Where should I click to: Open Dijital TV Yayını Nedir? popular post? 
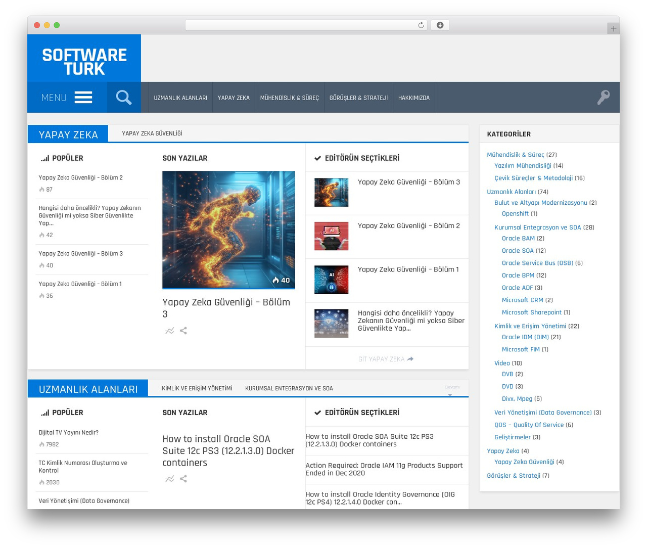69,432
